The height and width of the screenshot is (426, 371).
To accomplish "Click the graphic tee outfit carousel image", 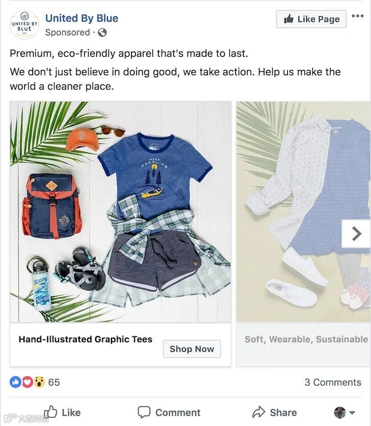I will pos(121,212).
